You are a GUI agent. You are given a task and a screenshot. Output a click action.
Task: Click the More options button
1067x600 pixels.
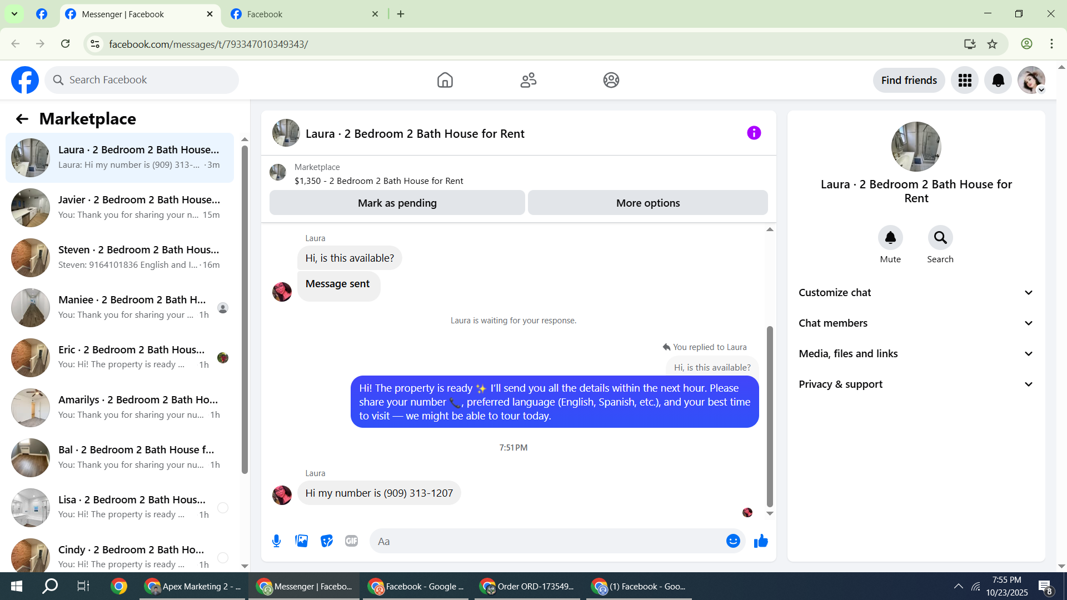(x=647, y=203)
